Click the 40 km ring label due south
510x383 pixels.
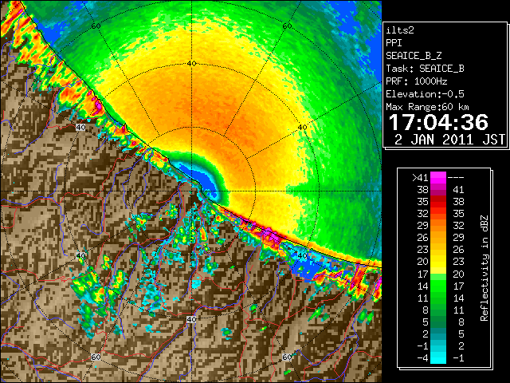coord(191,319)
